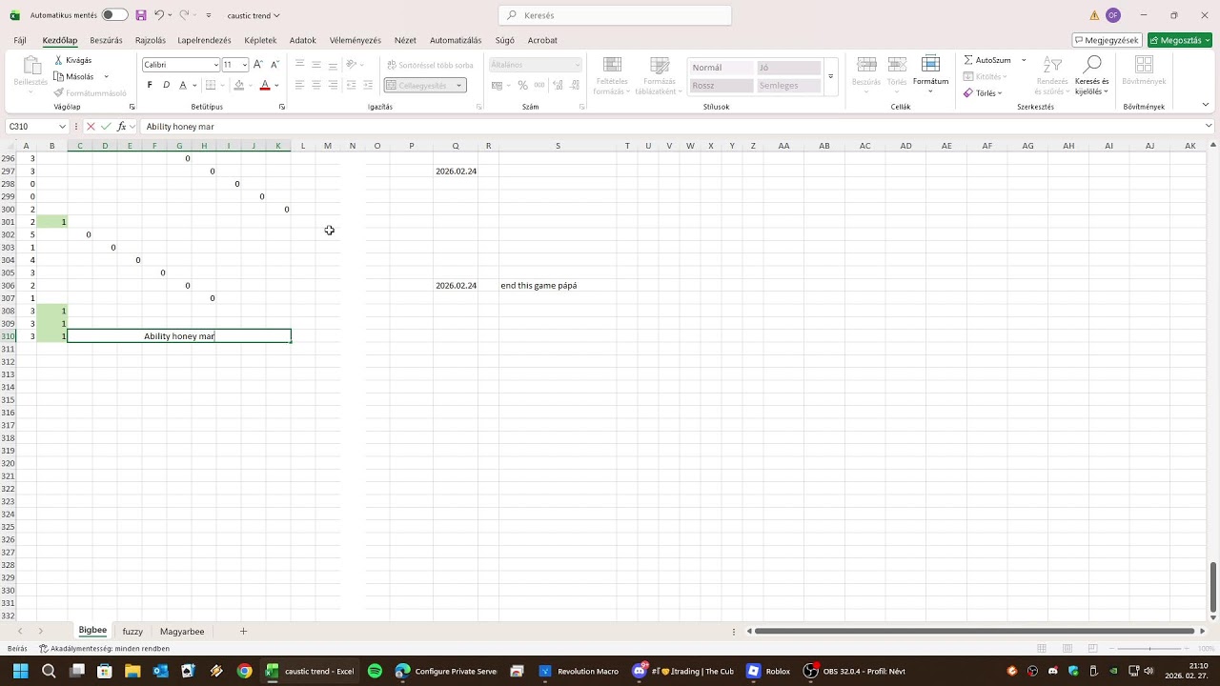Open OBS 32.0.4 from the taskbar
This screenshot has width=1220, height=686.
coord(854,671)
